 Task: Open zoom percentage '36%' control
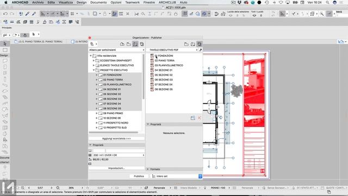71,188
